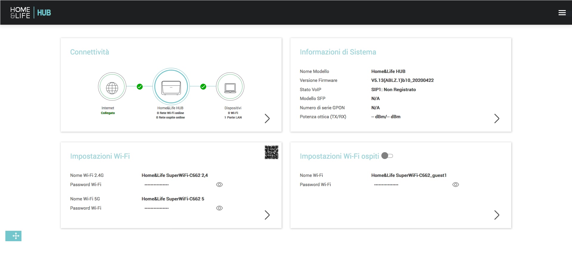This screenshot has height=268, width=572.
Task: Show the 5G Wi-Fi password
Action: [219, 208]
